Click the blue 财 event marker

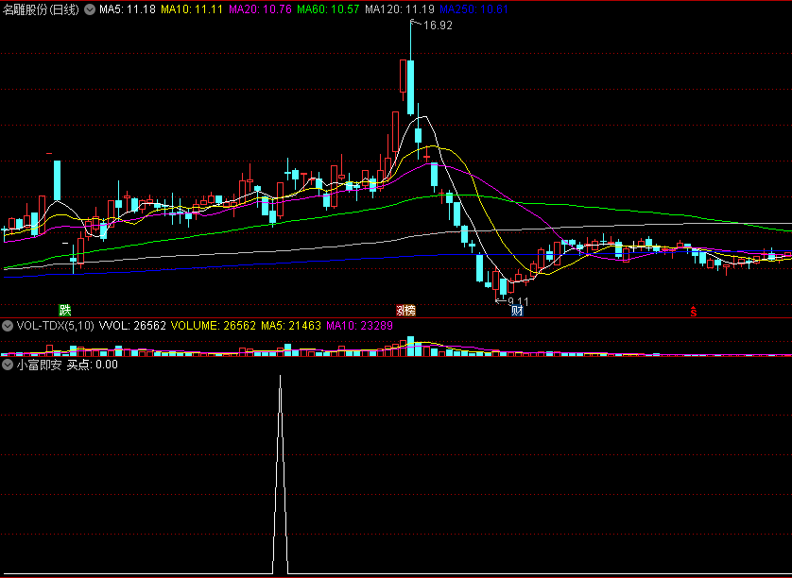[x=517, y=310]
